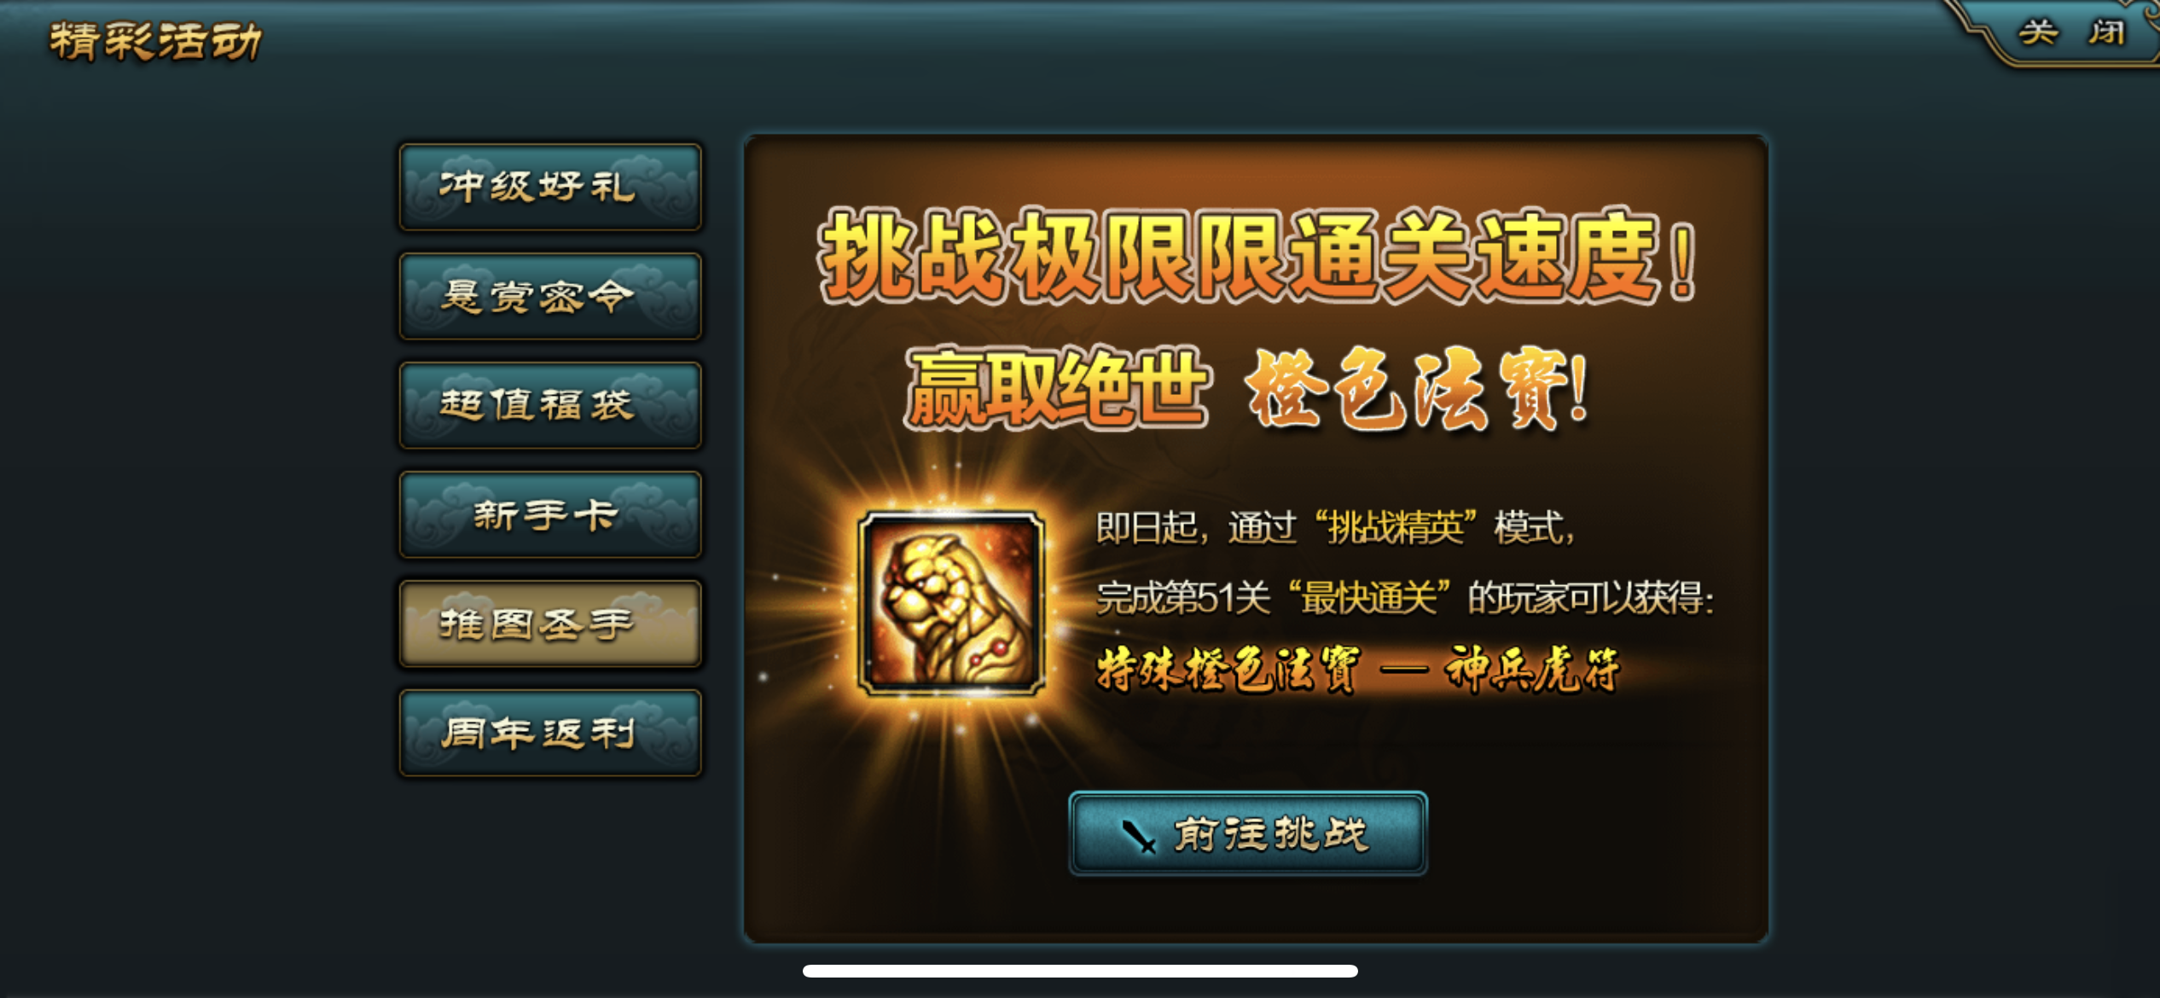This screenshot has height=998, width=2160.
Task: Switch to the 超值福袋 tab
Action: 550,405
